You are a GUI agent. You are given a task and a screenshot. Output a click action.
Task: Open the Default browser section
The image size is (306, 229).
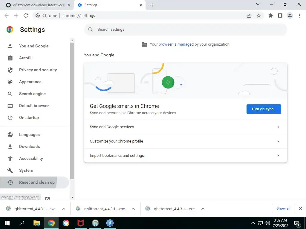coord(35,106)
